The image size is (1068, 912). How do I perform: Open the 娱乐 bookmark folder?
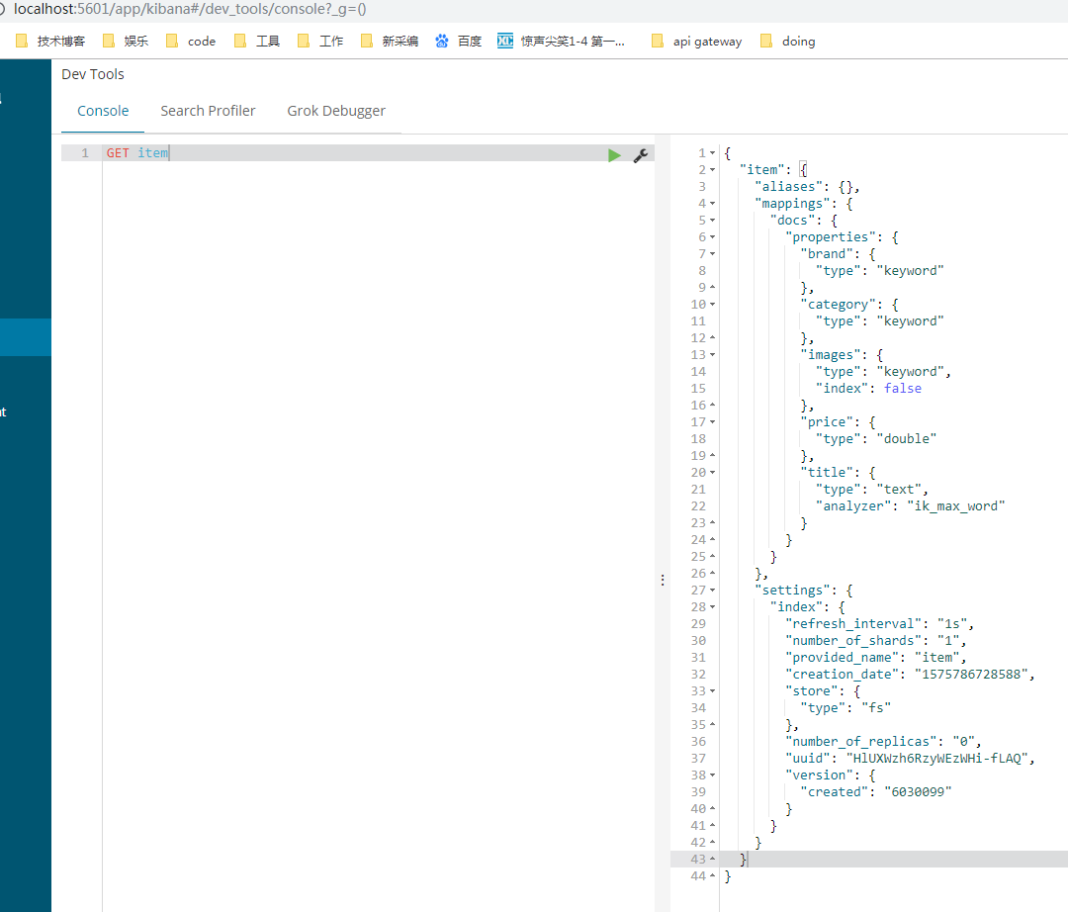[x=126, y=41]
